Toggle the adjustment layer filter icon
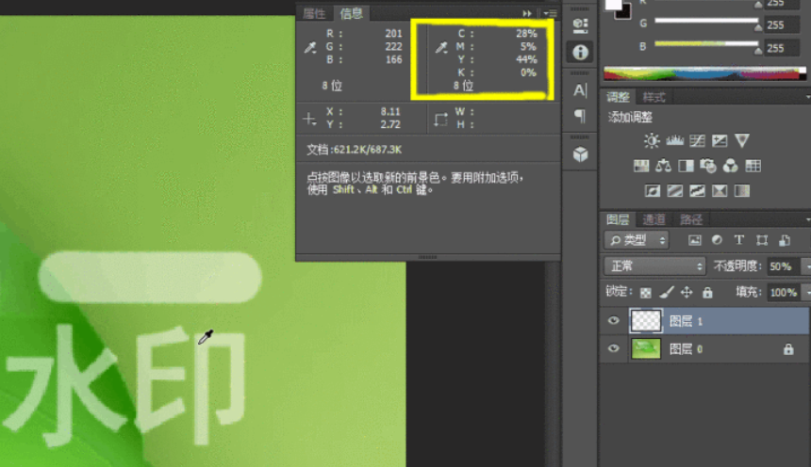 pyautogui.click(x=717, y=240)
